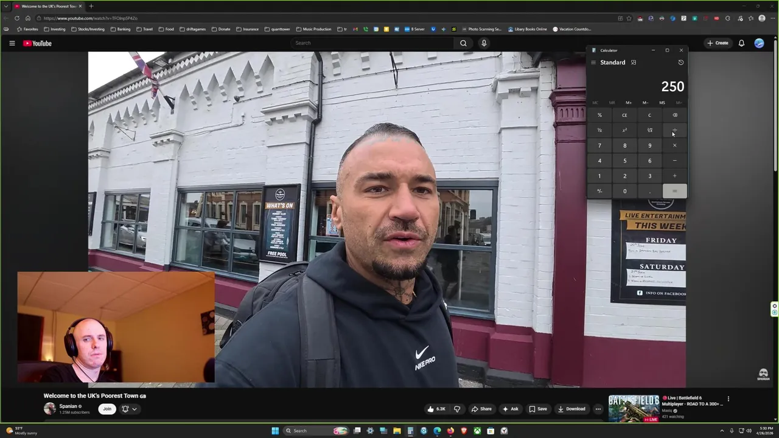The height and width of the screenshot is (438, 779).
Task: Share the video
Action: tap(481, 409)
